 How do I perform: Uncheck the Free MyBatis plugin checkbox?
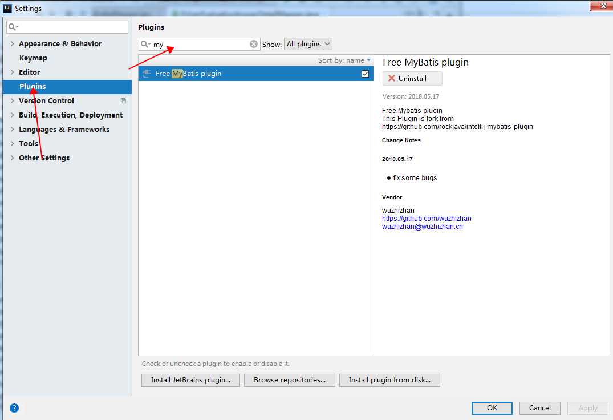click(x=365, y=74)
